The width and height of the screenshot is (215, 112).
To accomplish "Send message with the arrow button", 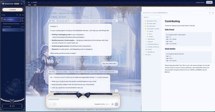I will click(116, 104).
